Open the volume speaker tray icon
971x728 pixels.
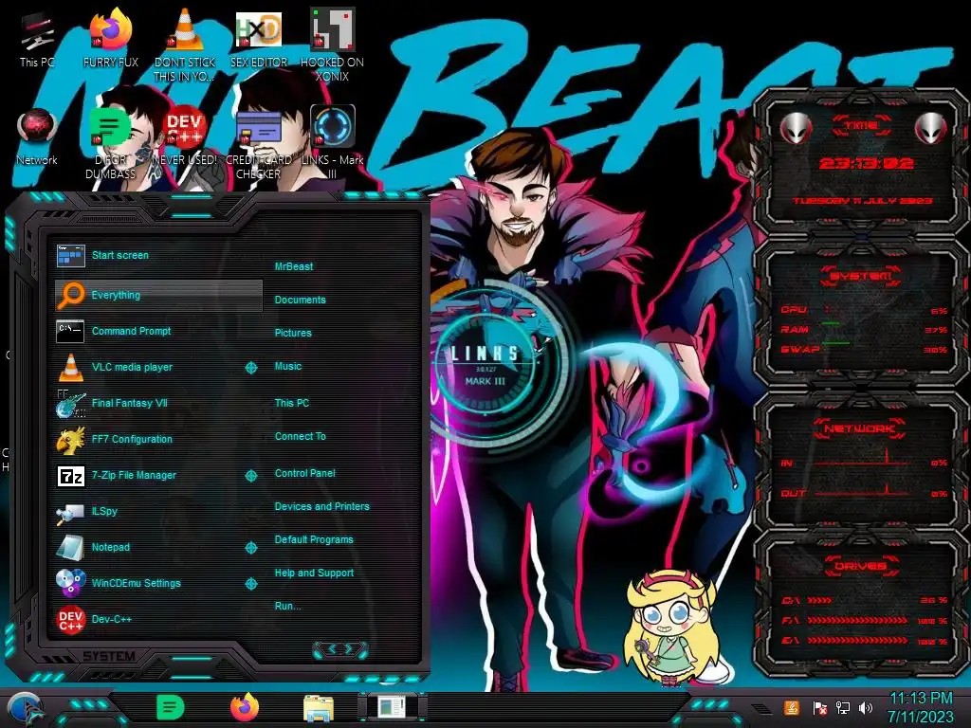(x=866, y=707)
